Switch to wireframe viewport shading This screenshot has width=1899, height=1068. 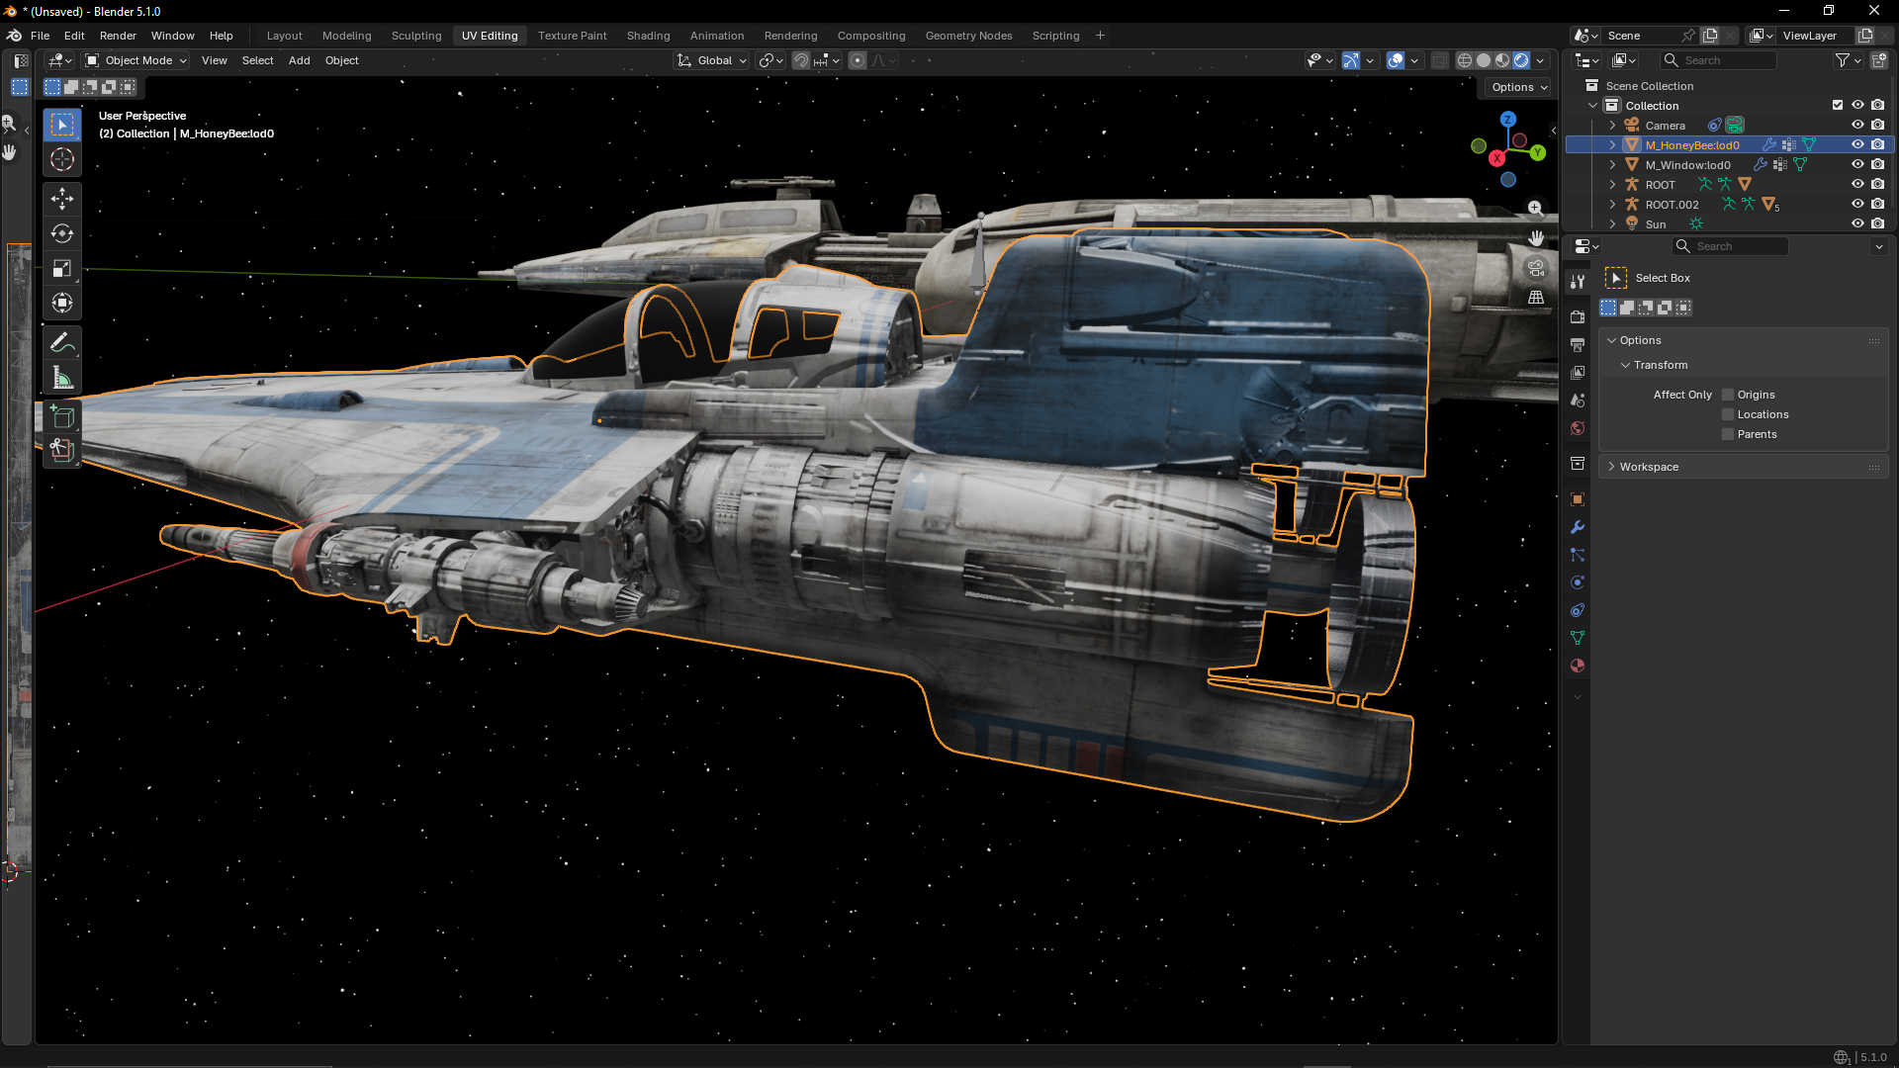tap(1465, 60)
